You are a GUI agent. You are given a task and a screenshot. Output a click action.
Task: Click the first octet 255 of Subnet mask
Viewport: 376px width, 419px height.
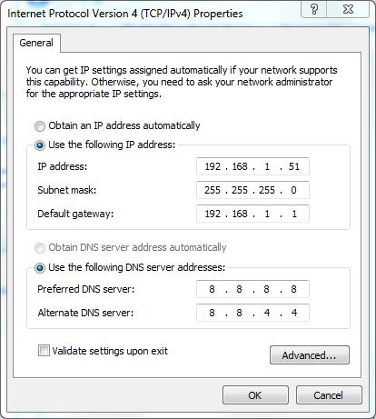tap(213, 190)
